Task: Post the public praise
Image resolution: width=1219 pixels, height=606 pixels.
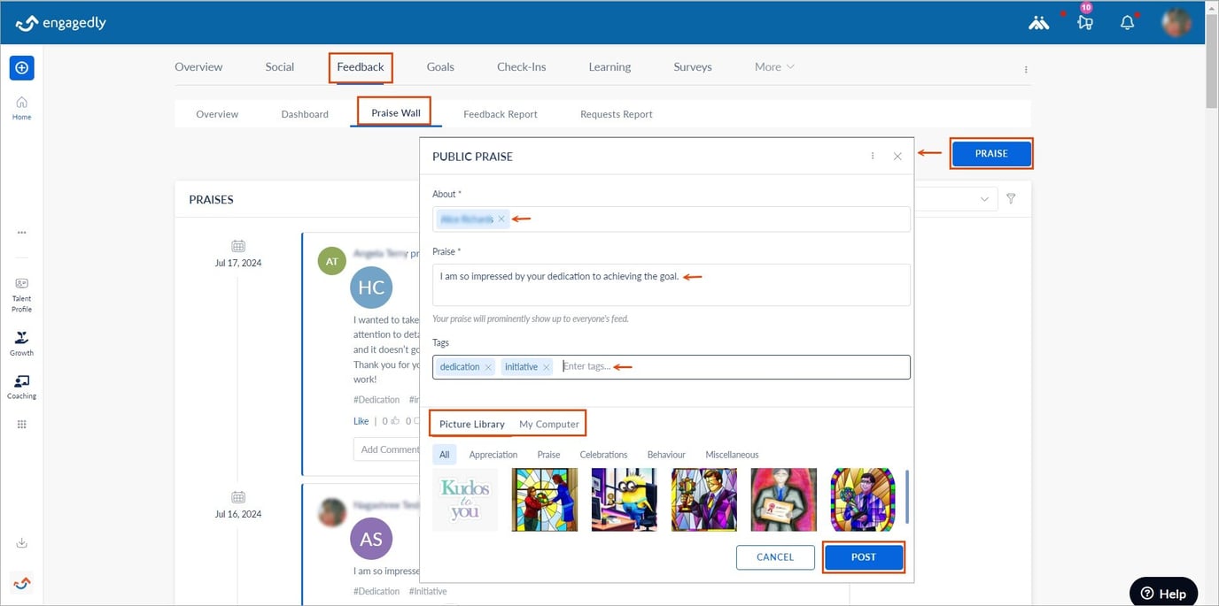Action: [864, 557]
